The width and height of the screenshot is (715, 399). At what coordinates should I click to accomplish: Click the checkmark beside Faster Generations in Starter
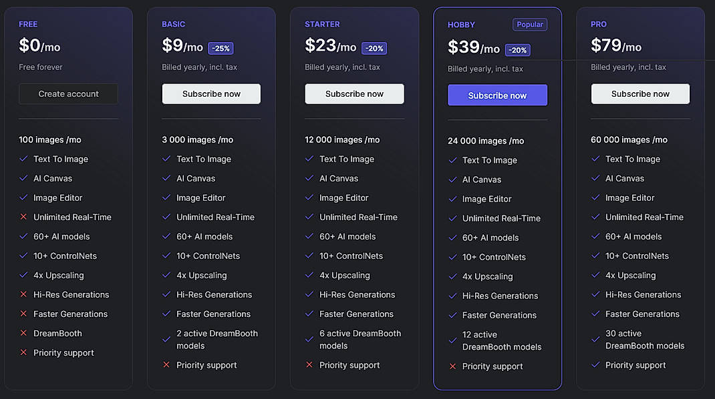click(x=309, y=314)
